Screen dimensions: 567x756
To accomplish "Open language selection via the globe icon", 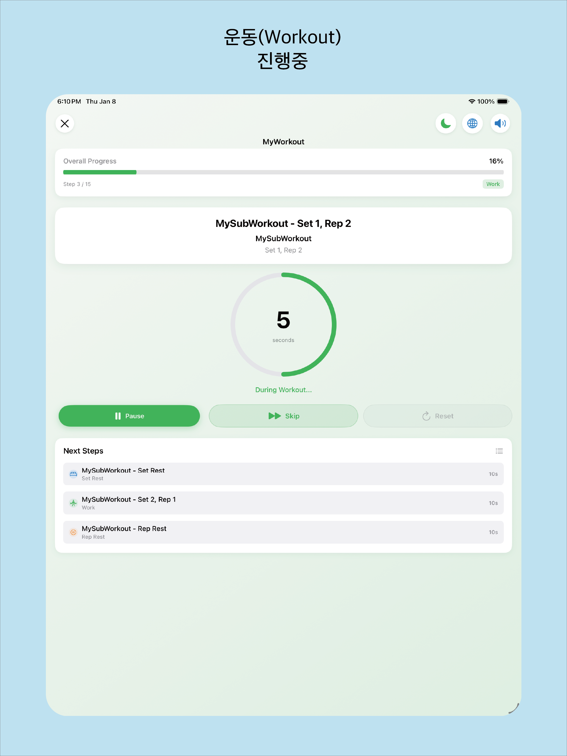I will coord(472,123).
